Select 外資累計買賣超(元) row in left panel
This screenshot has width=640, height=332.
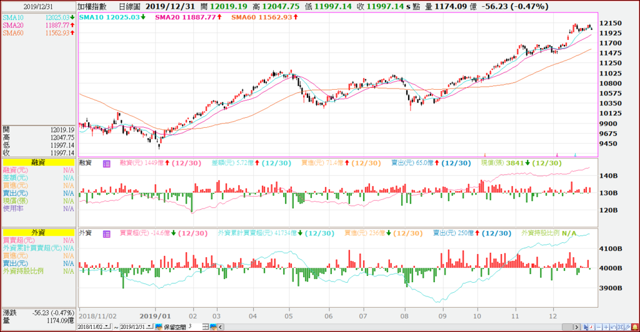pyautogui.click(x=38, y=248)
